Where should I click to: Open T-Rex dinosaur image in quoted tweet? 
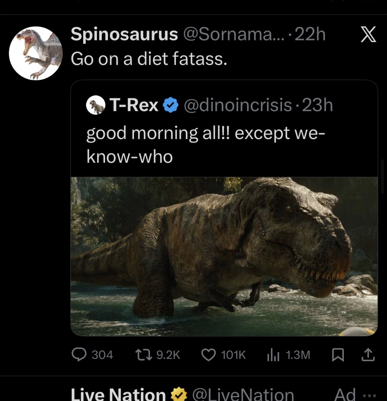click(x=224, y=256)
